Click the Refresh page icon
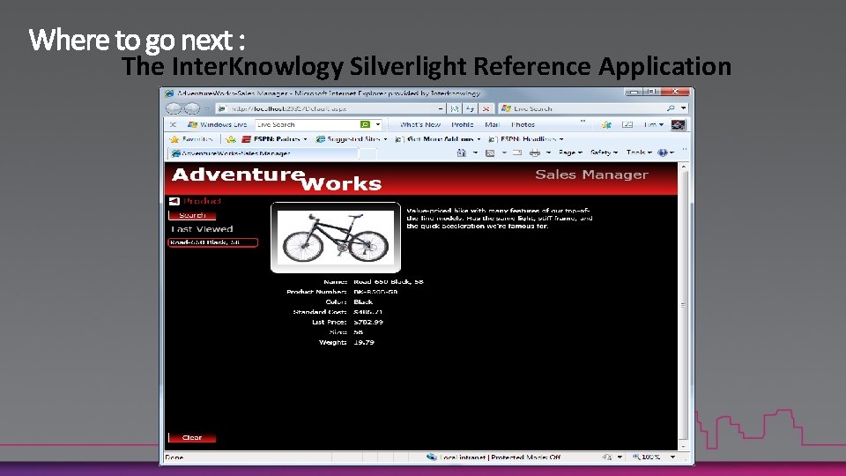846x476 pixels. pos(470,108)
